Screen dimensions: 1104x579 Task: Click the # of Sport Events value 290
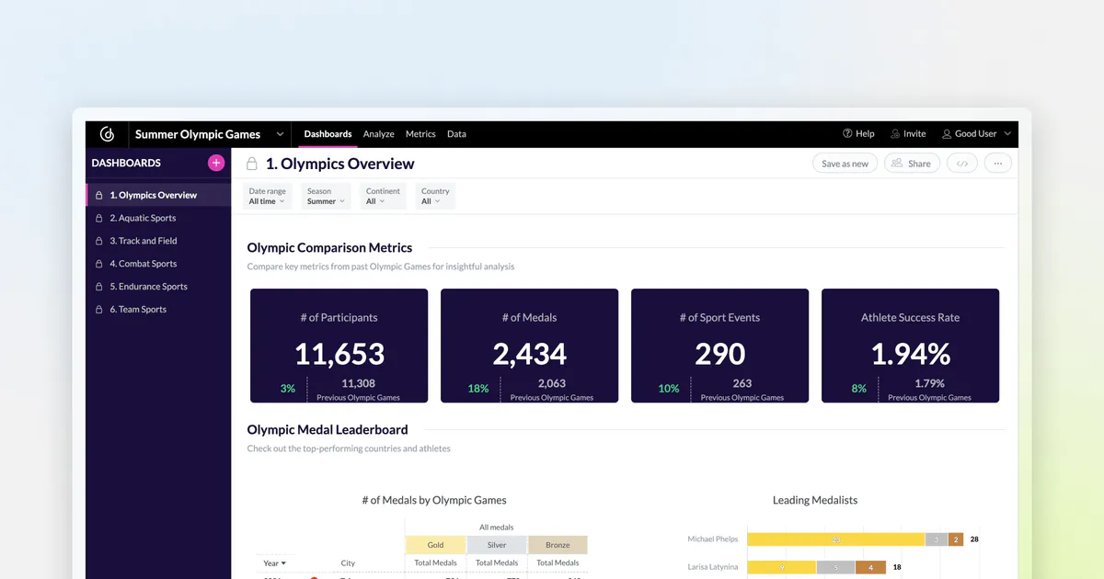pyautogui.click(x=719, y=354)
